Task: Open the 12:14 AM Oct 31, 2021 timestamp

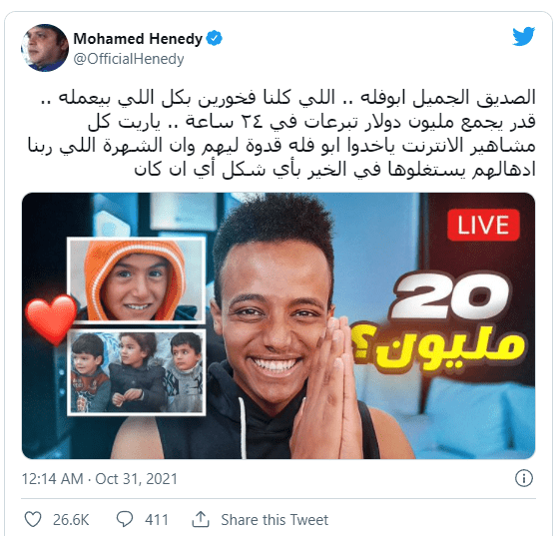Action: 99,478
